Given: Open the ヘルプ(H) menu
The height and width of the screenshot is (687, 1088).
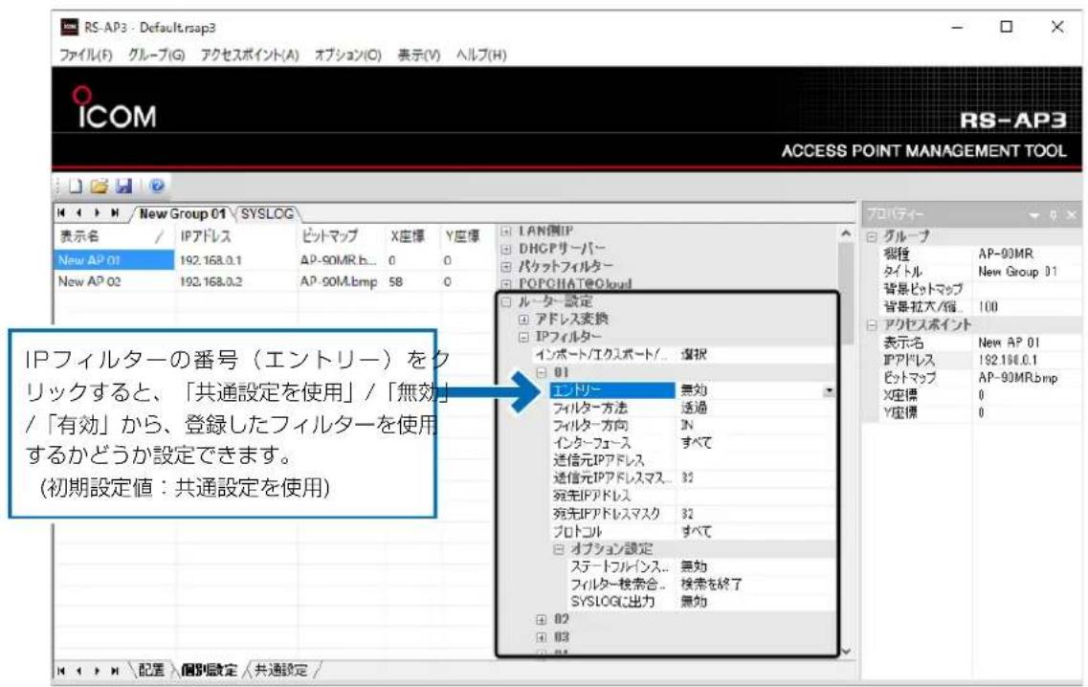Looking at the screenshot, I should 481,55.
